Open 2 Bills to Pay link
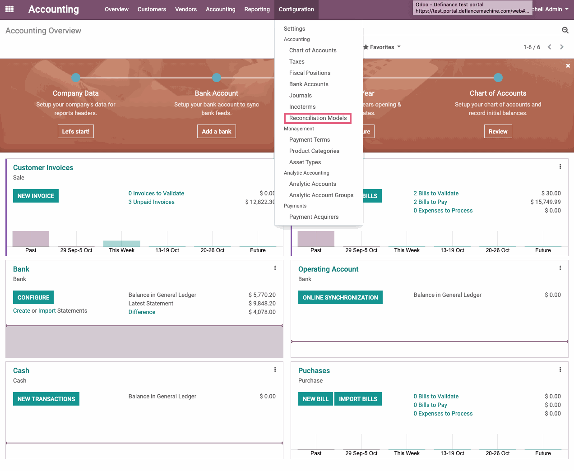The width and height of the screenshot is (574, 471). pyautogui.click(x=430, y=202)
